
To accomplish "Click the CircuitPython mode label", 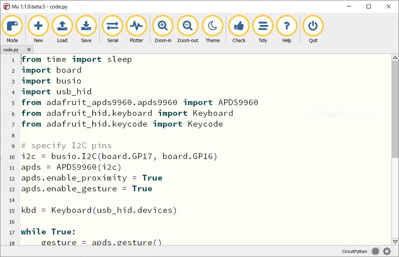I will (355, 252).
